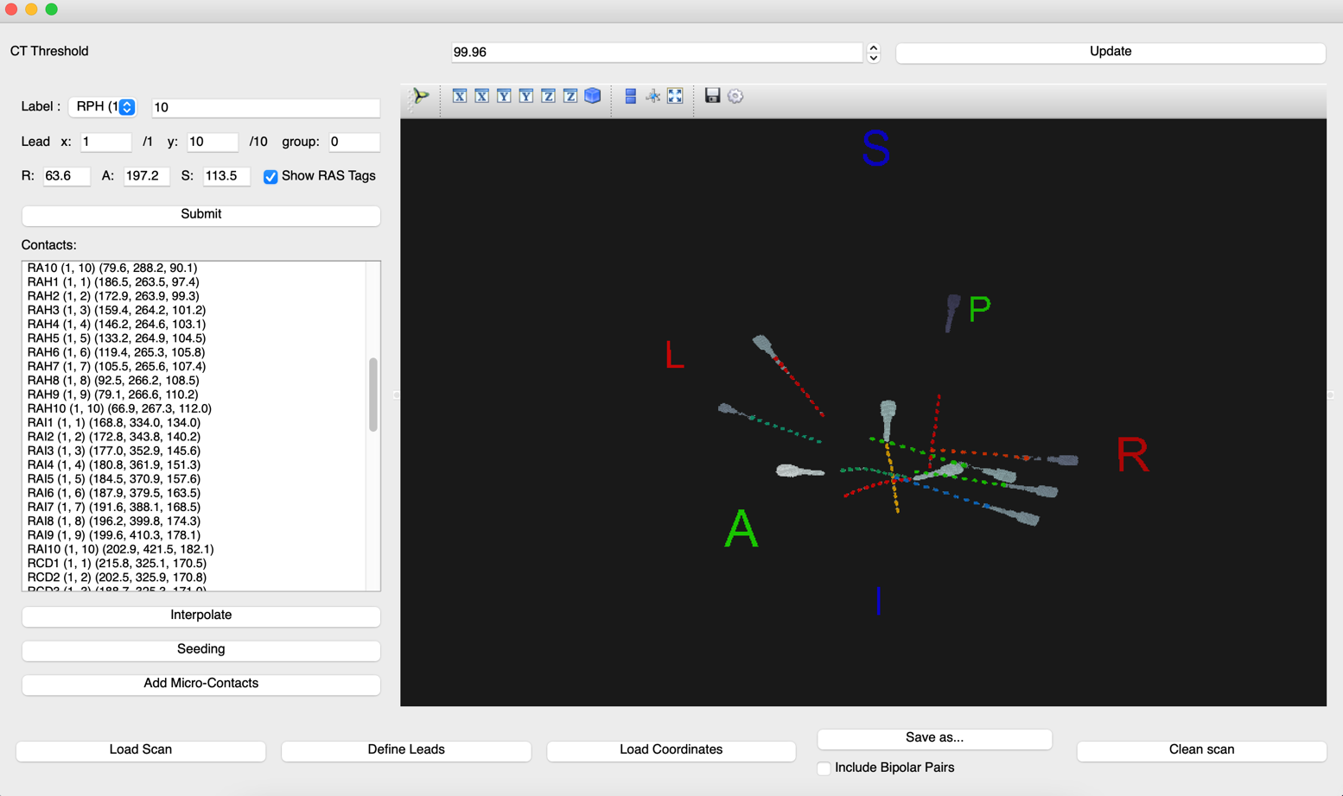Viewport: 1343px width, 796px height.
Task: Click the first Z-axis view icon
Action: [548, 96]
